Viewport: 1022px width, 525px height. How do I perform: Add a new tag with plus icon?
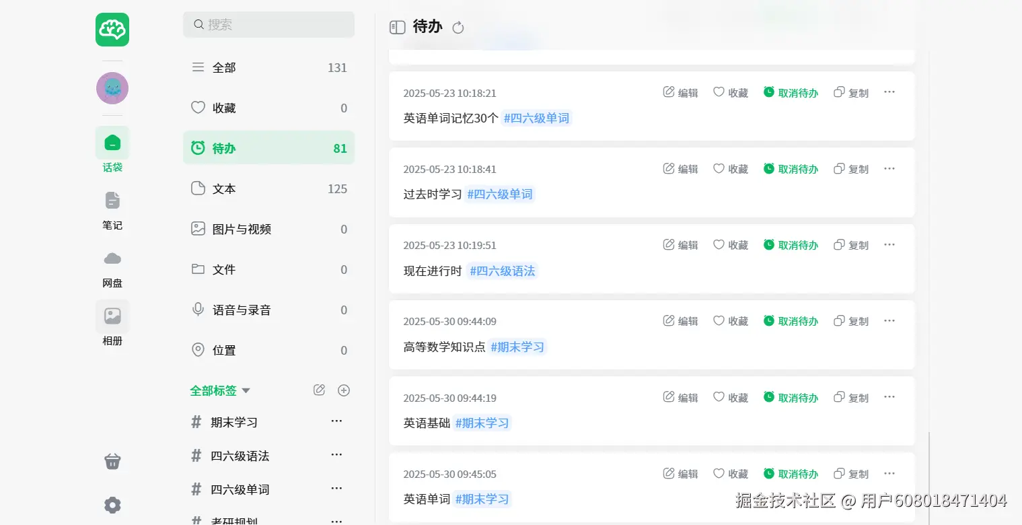pos(344,390)
